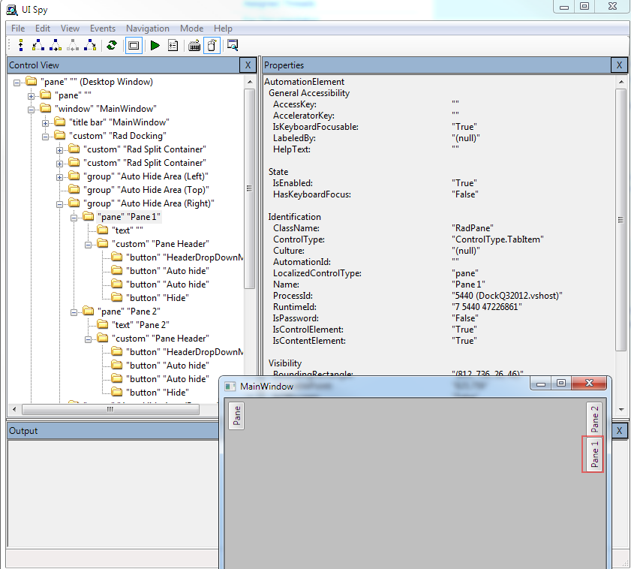
Task: Click the Pane 2 tab in MainWindow
Action: coord(595,418)
